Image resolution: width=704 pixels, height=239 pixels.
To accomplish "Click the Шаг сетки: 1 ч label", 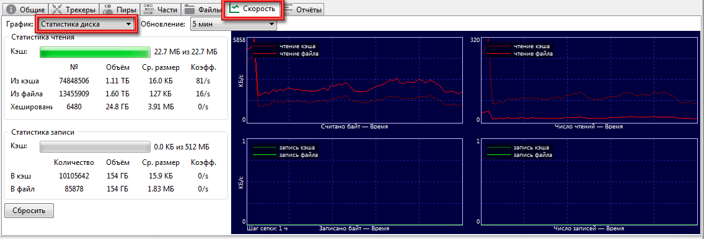I will [x=268, y=229].
